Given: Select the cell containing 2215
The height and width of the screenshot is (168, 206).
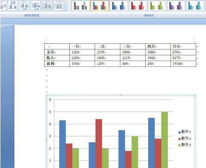Looking at the screenshot, I should [133, 58].
